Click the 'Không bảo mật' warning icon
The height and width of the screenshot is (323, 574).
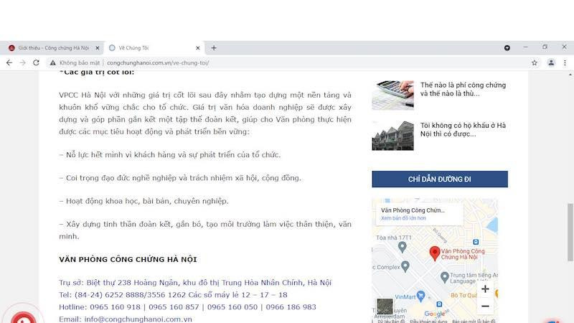coord(53,63)
